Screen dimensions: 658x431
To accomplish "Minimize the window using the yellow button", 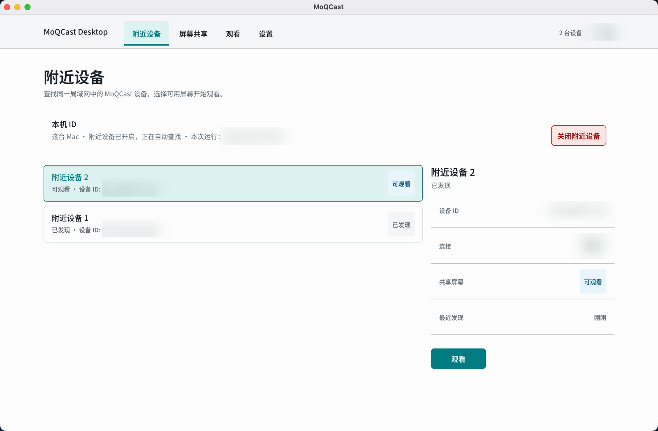I will 17,7.
